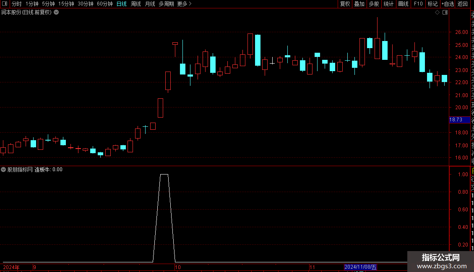Click the month 11 label on time axis
The width and height of the screenshot is (474, 272).
(312, 267)
